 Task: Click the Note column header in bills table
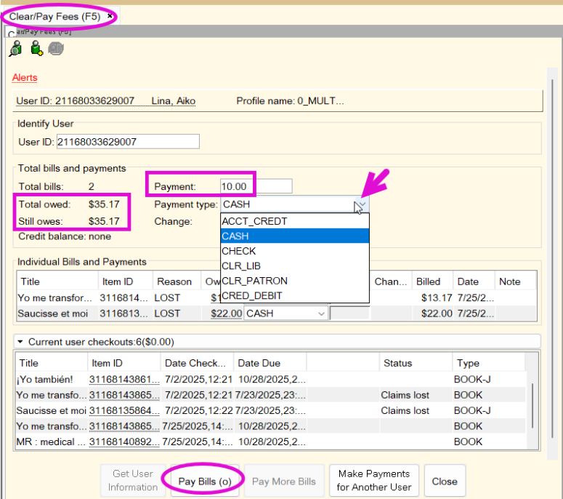[x=515, y=282]
